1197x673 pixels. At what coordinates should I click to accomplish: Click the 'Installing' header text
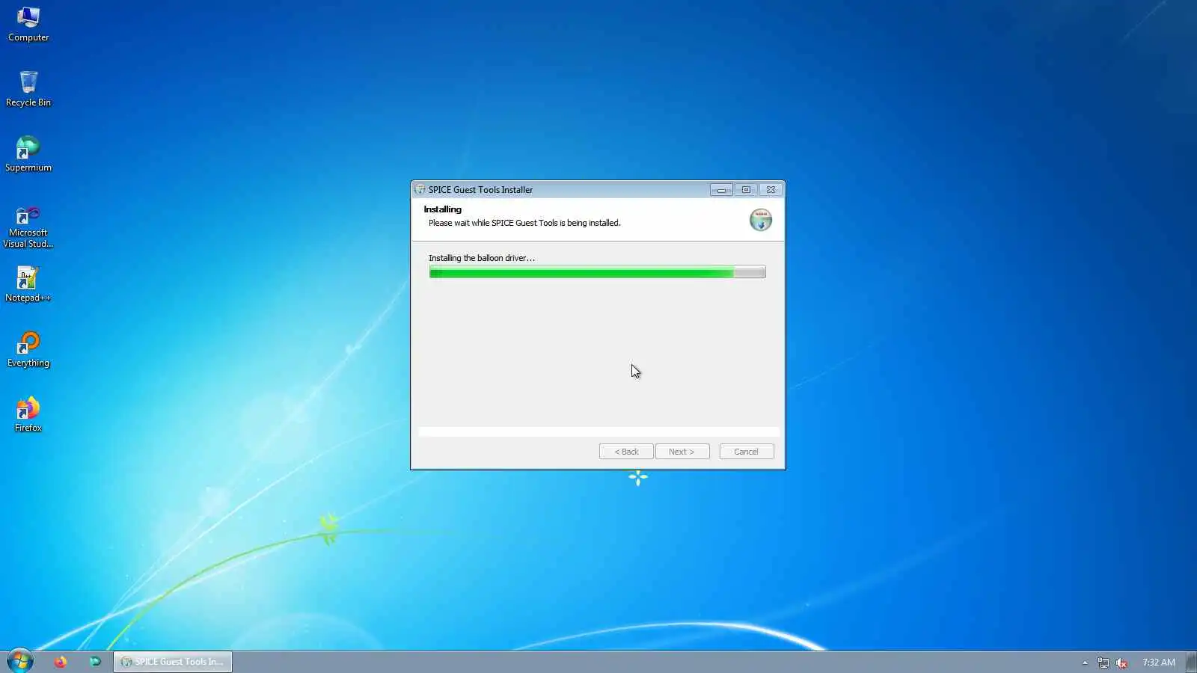(443, 209)
